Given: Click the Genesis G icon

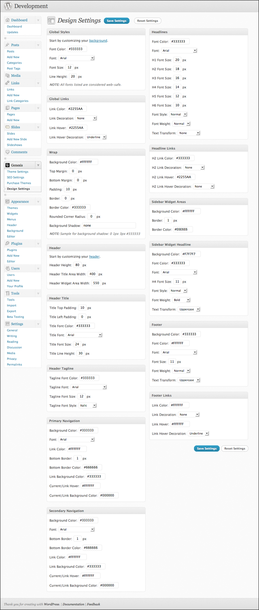Looking at the screenshot, I should tap(8, 165).
